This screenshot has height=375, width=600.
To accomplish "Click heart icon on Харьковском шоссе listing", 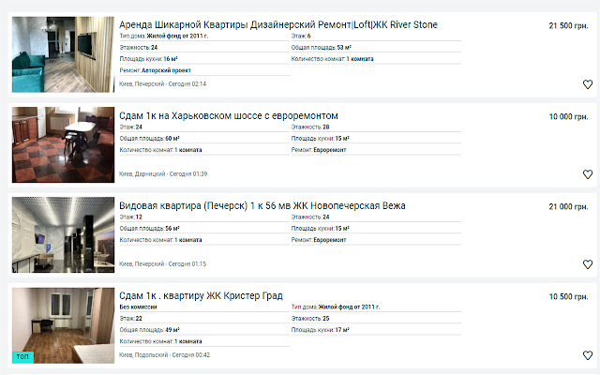I will point(588,174).
